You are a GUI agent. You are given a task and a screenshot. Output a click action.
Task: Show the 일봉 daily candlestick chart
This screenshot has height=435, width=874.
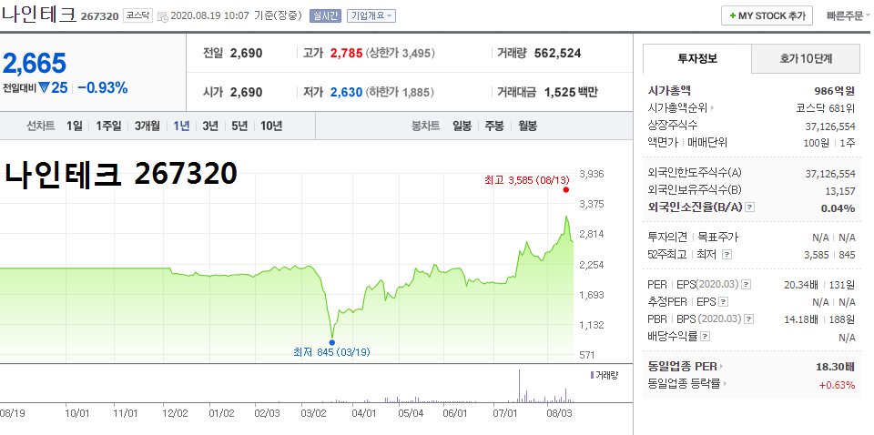(x=462, y=126)
